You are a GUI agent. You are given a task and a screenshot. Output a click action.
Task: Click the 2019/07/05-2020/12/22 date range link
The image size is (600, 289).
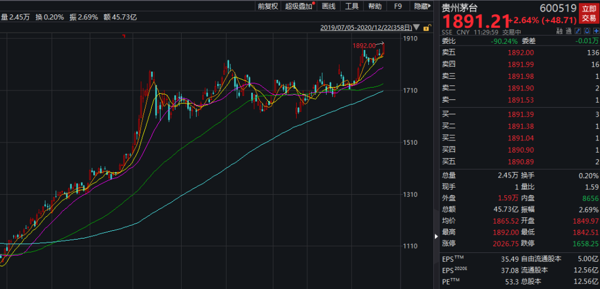coord(366,28)
